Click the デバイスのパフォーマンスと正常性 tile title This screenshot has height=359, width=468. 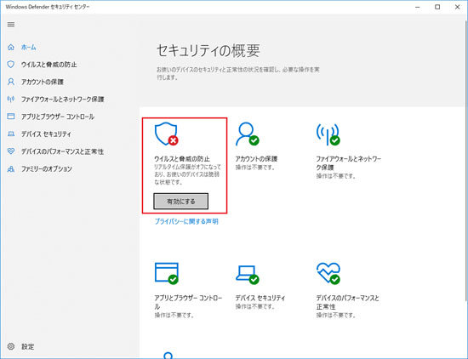348,302
